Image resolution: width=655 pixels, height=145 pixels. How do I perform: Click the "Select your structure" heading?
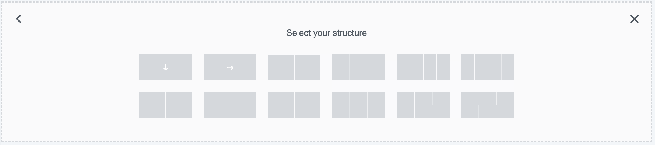(326, 33)
